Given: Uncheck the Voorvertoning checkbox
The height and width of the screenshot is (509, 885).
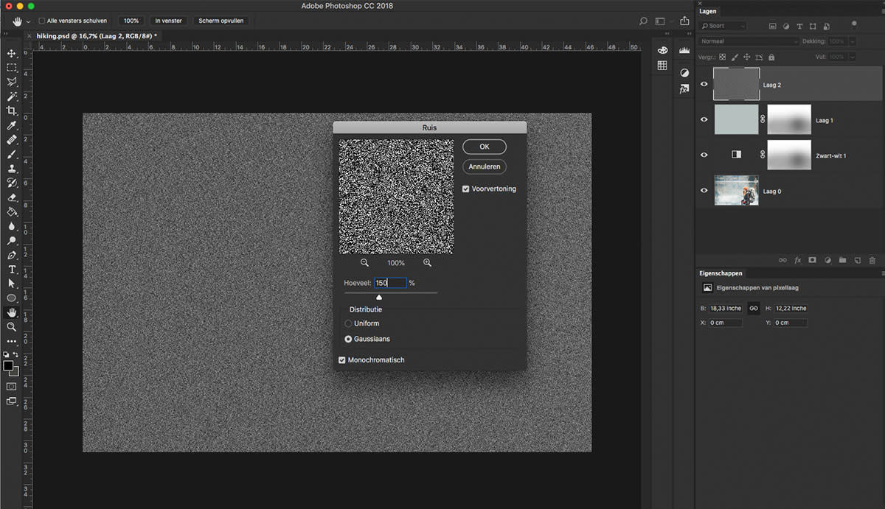Looking at the screenshot, I should [x=466, y=189].
